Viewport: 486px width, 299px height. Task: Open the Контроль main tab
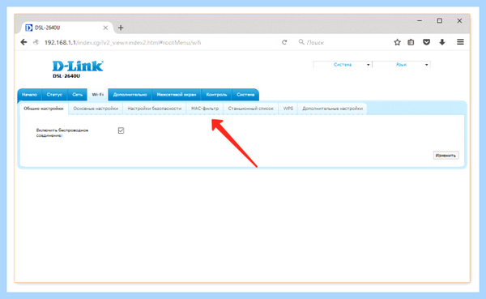pos(216,95)
